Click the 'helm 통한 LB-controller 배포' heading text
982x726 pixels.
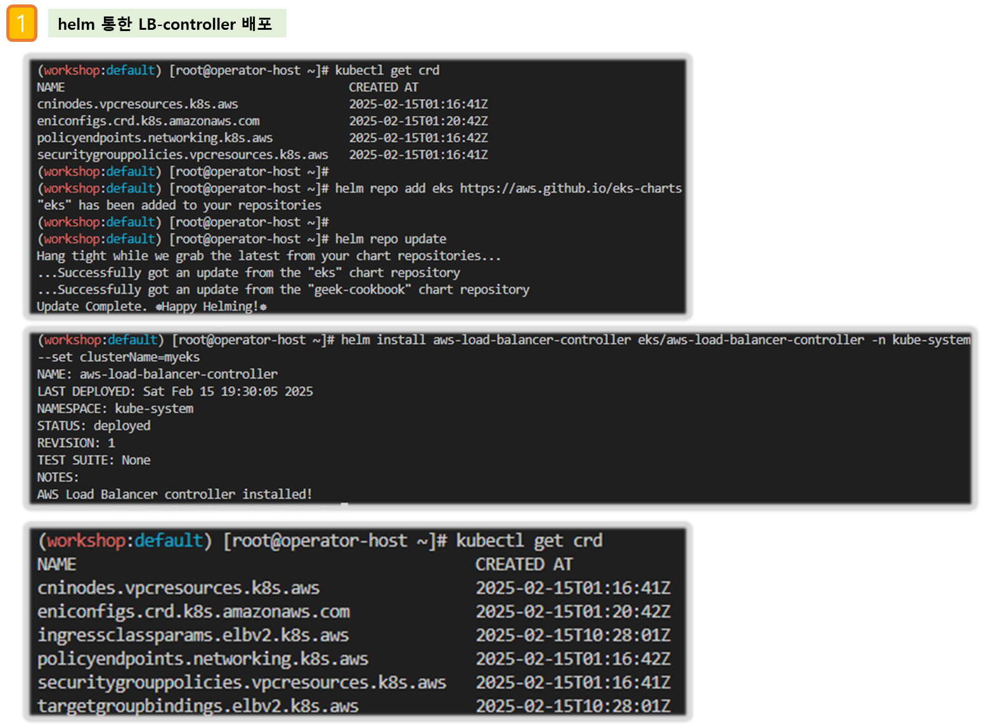pyautogui.click(x=165, y=24)
